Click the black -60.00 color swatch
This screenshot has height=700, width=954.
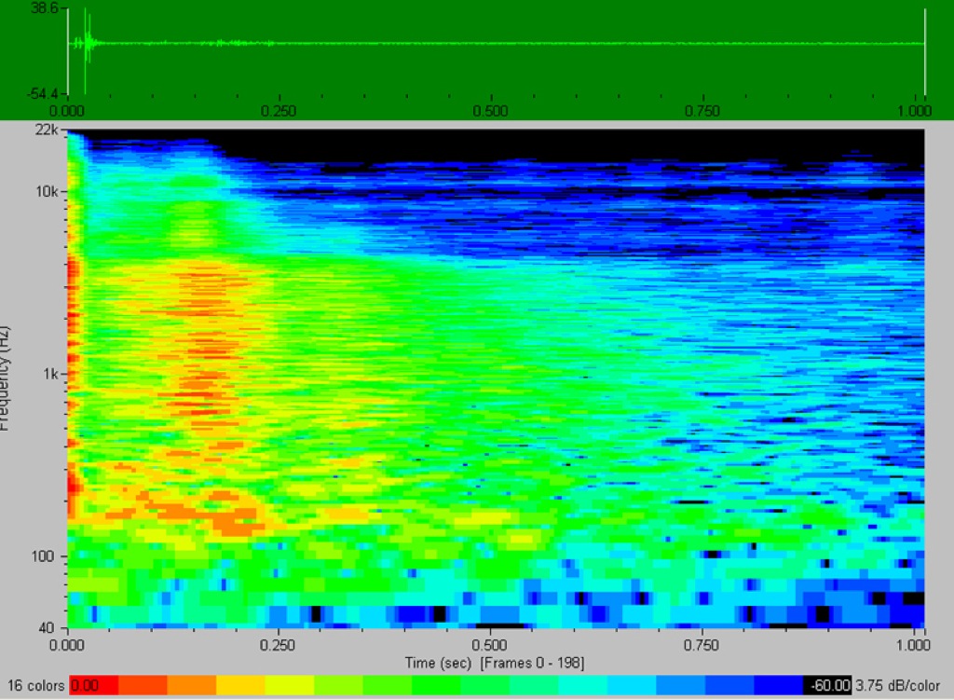(827, 686)
